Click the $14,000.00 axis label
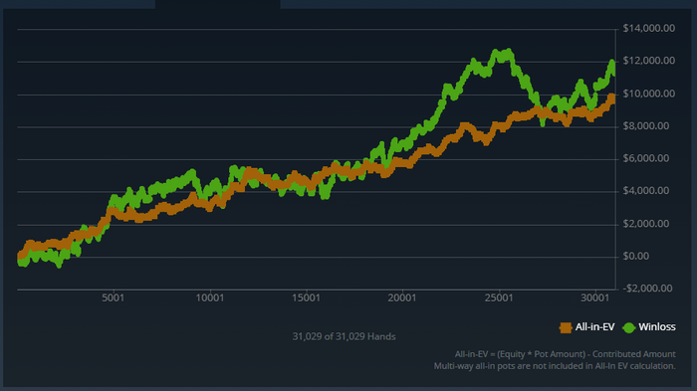This screenshot has height=391, width=697. click(649, 29)
